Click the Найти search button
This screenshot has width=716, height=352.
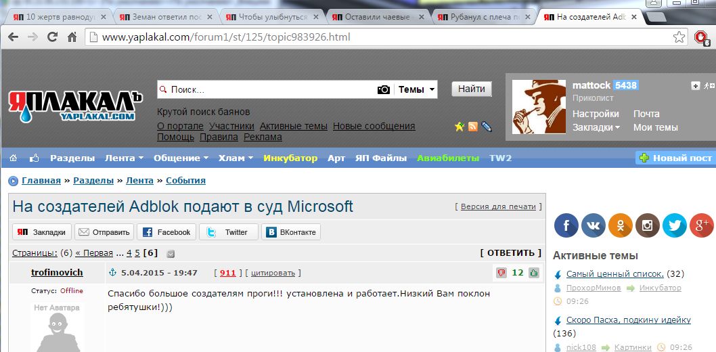tap(472, 89)
